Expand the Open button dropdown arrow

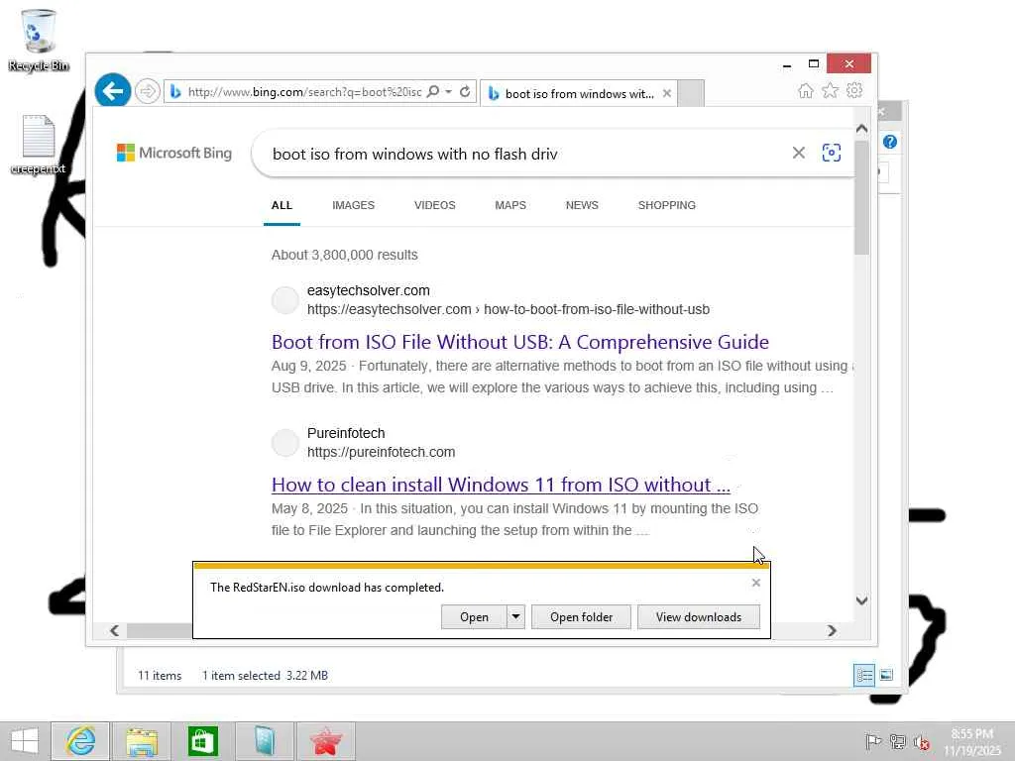515,617
